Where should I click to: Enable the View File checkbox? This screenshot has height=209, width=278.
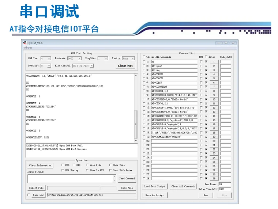[87, 165]
